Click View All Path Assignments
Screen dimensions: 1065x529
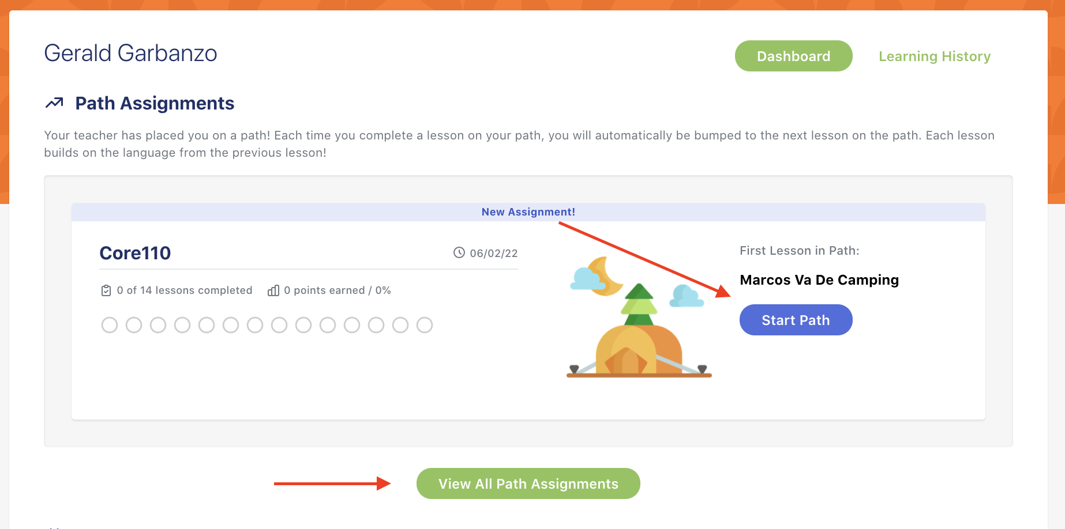pos(528,483)
